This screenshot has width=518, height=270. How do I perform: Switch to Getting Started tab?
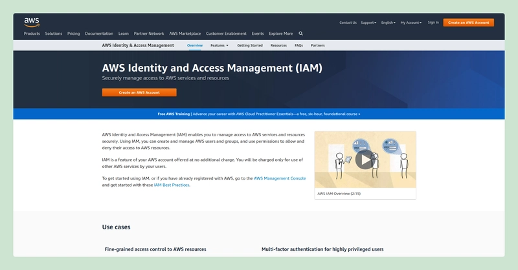250,45
